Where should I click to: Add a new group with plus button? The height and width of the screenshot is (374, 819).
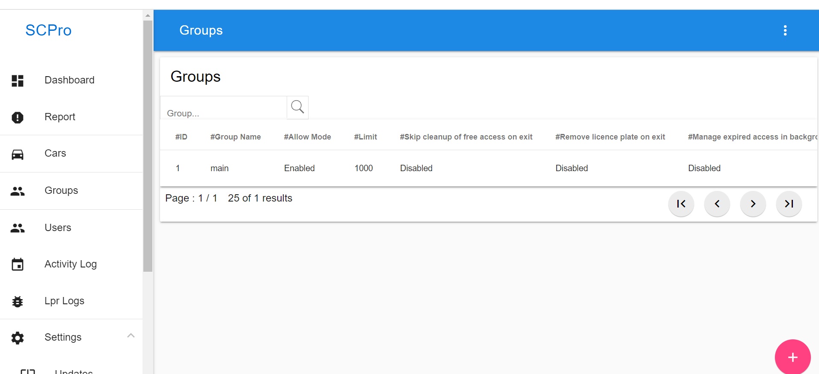point(793,357)
